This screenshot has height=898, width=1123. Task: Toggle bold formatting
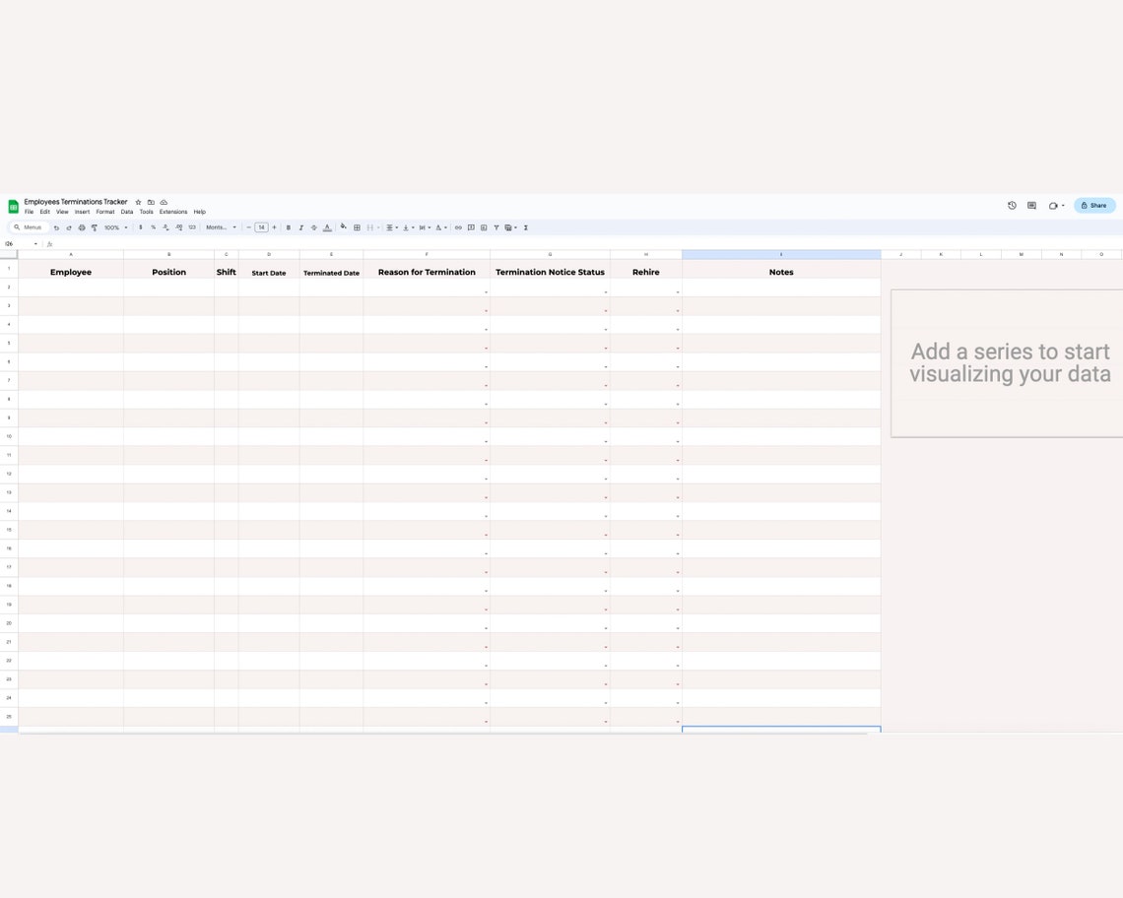click(x=288, y=227)
